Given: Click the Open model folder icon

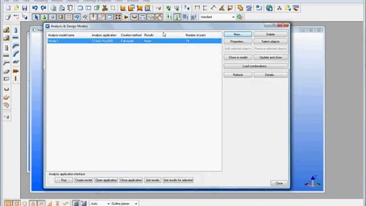Looking at the screenshot, I should coord(17,8).
